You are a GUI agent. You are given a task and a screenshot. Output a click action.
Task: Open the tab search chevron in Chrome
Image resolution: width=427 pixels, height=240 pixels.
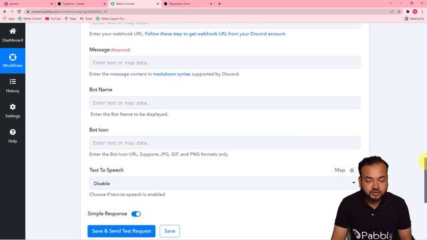pos(392,3)
